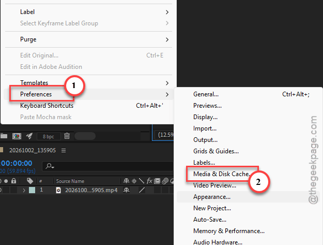Click the Shy switch column header
323x245 pixels.
(126, 181)
